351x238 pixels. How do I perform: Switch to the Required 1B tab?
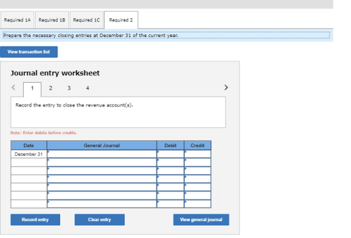click(x=52, y=20)
